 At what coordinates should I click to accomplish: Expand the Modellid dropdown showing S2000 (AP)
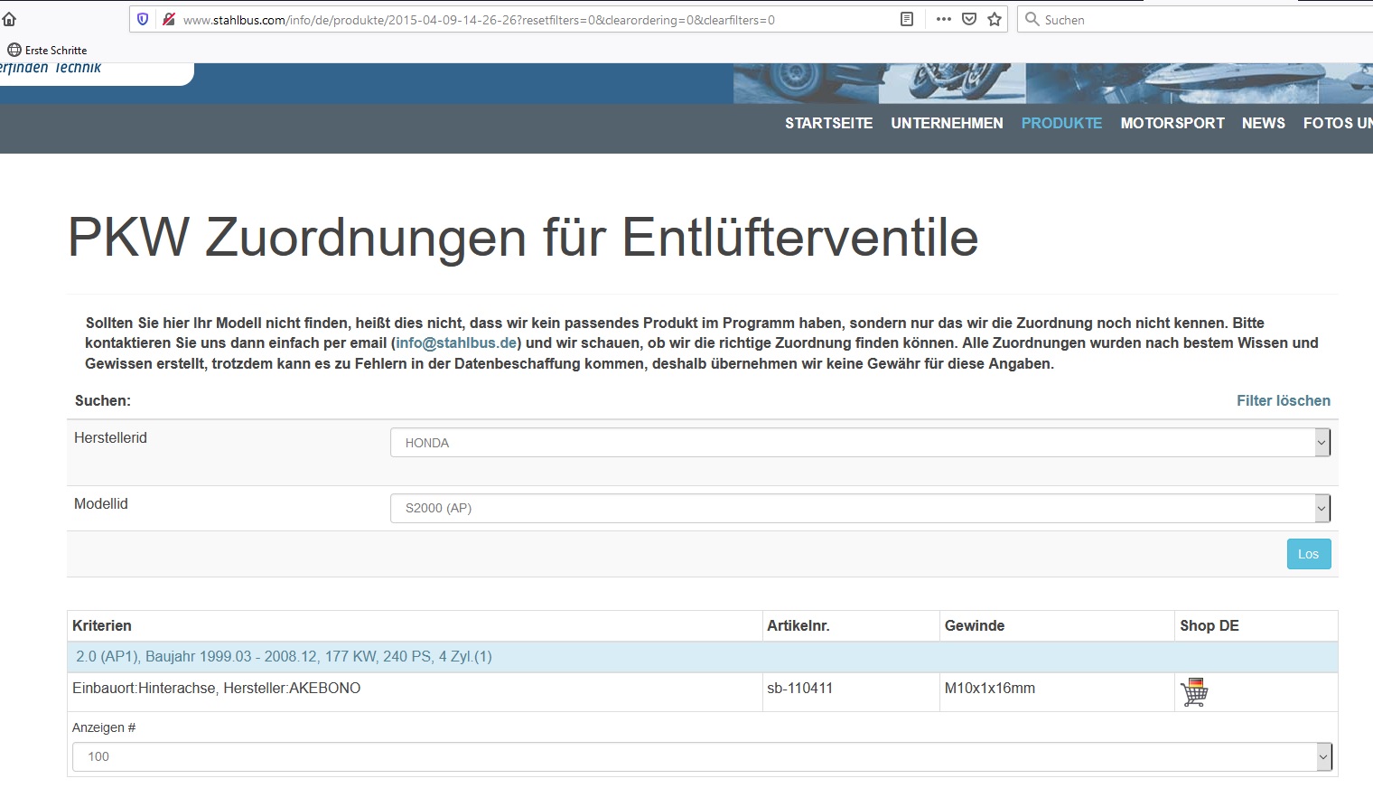(x=859, y=508)
